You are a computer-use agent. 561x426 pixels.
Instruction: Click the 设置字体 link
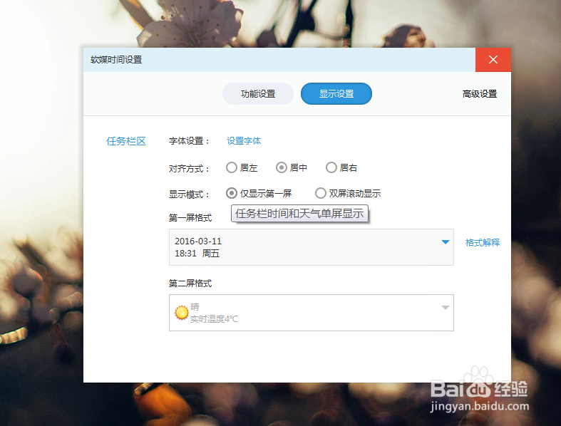pos(244,141)
